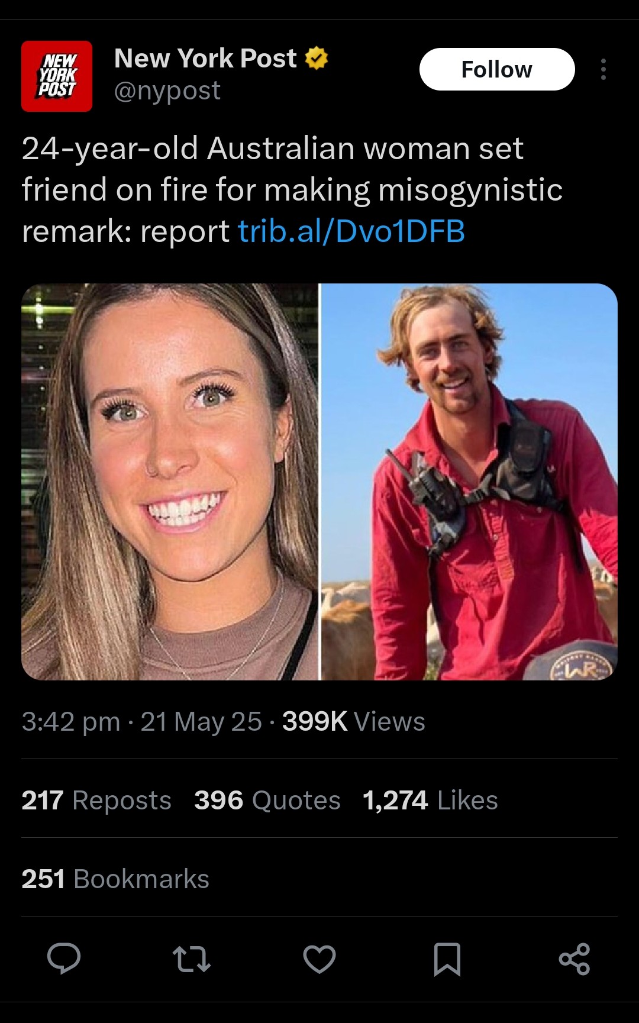
Task: Like the post with heart icon
Action: point(319,959)
